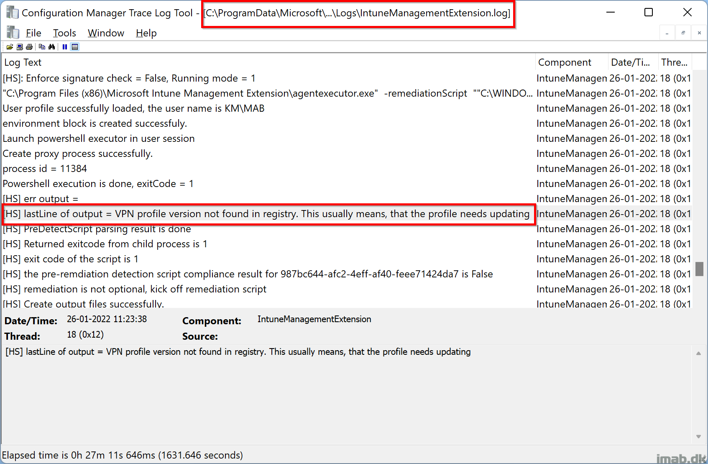Select the agentexecutor.exe -remediationScript log row
This screenshot has height=464, width=708.
[x=347, y=93]
